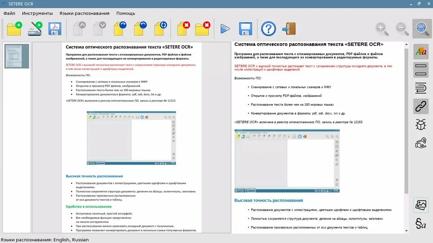Click the exit door icon
Viewport: 433px width, 243px height.
pyautogui.click(x=289, y=29)
